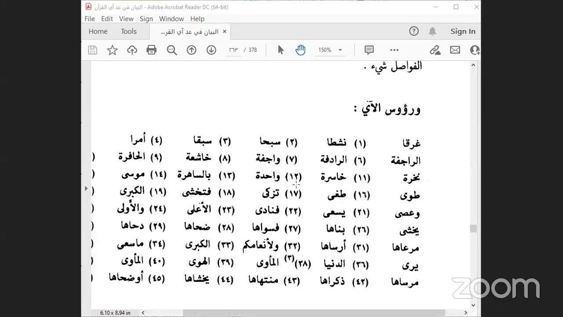This screenshot has width=563, height=317.
Task: Activate the selection arrow tool
Action: point(281,50)
